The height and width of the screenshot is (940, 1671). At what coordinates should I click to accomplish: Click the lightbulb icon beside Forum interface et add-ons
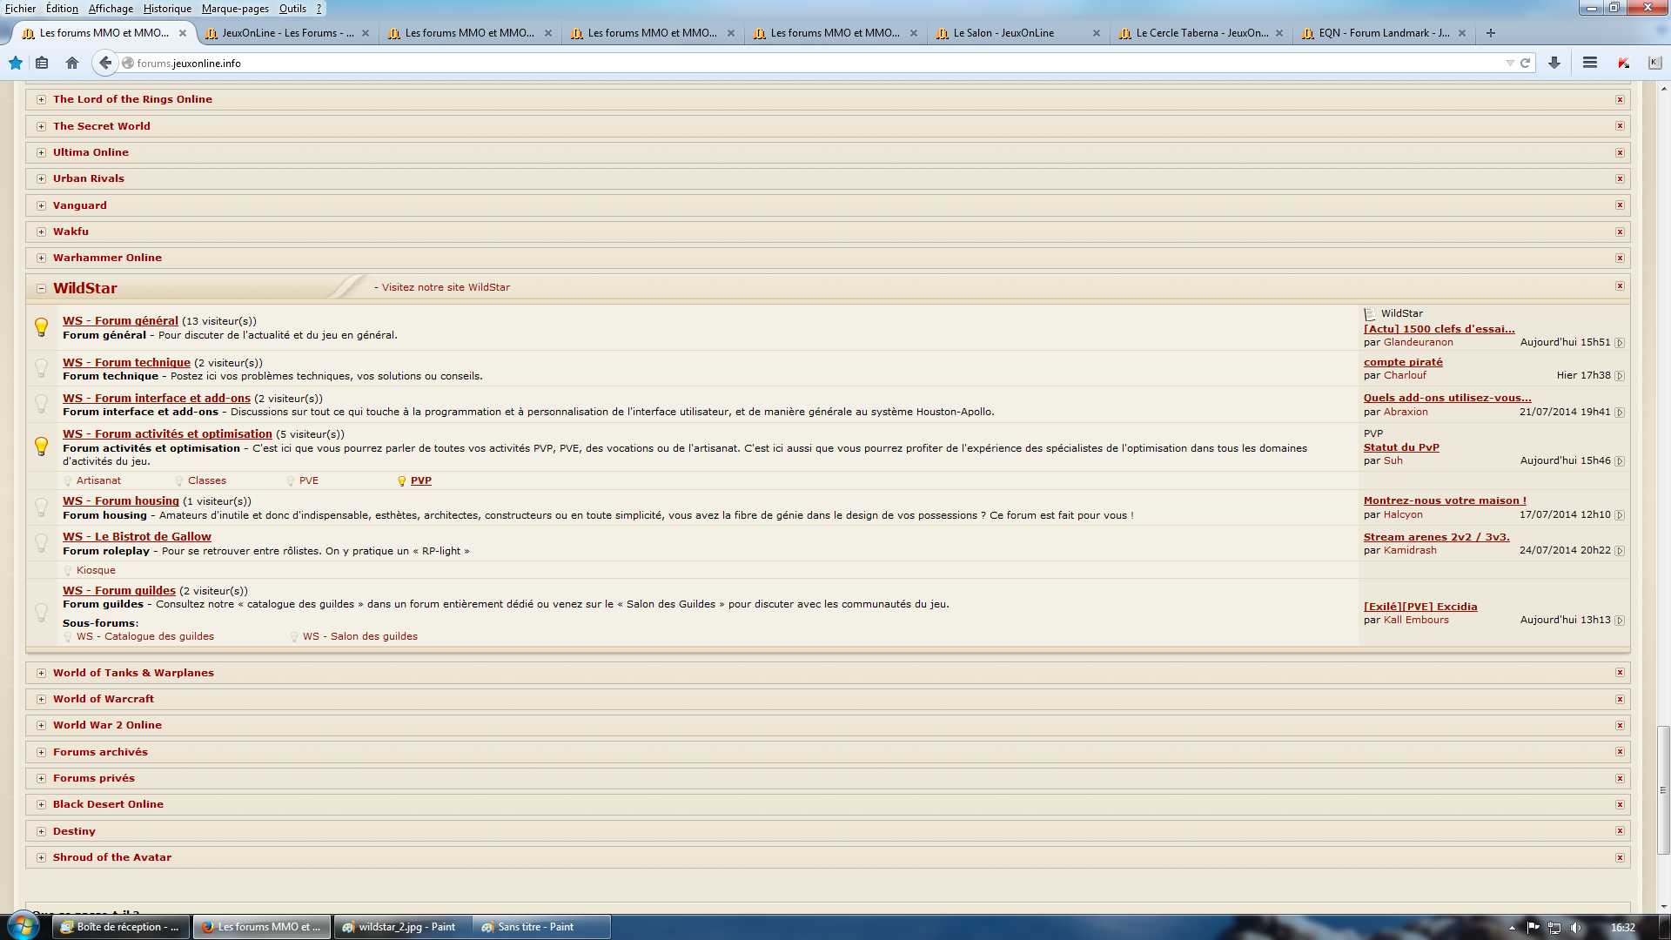41,404
